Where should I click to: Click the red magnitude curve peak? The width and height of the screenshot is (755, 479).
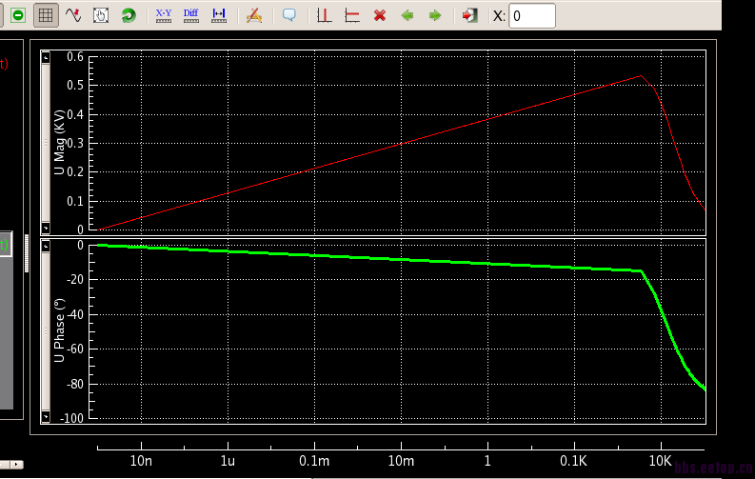(x=641, y=75)
